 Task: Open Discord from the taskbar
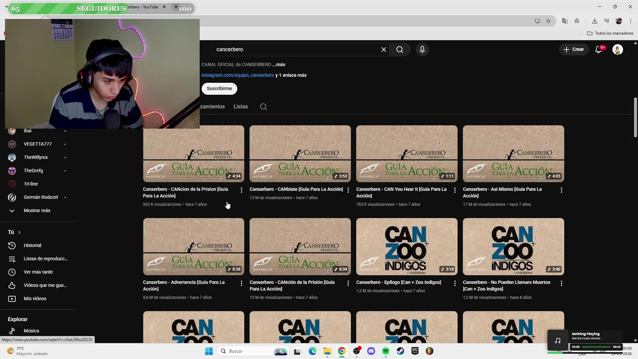pyautogui.click(x=371, y=351)
